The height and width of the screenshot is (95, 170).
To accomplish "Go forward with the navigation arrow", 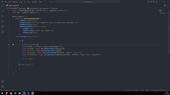I will click(54, 2).
